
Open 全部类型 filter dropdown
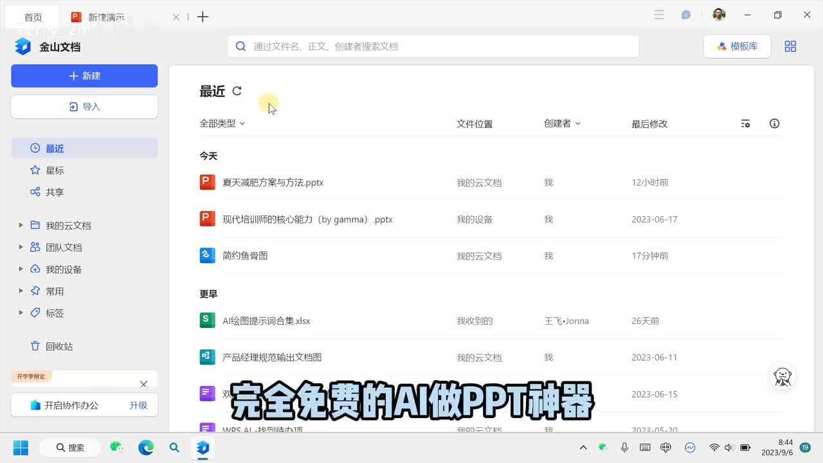coord(222,123)
